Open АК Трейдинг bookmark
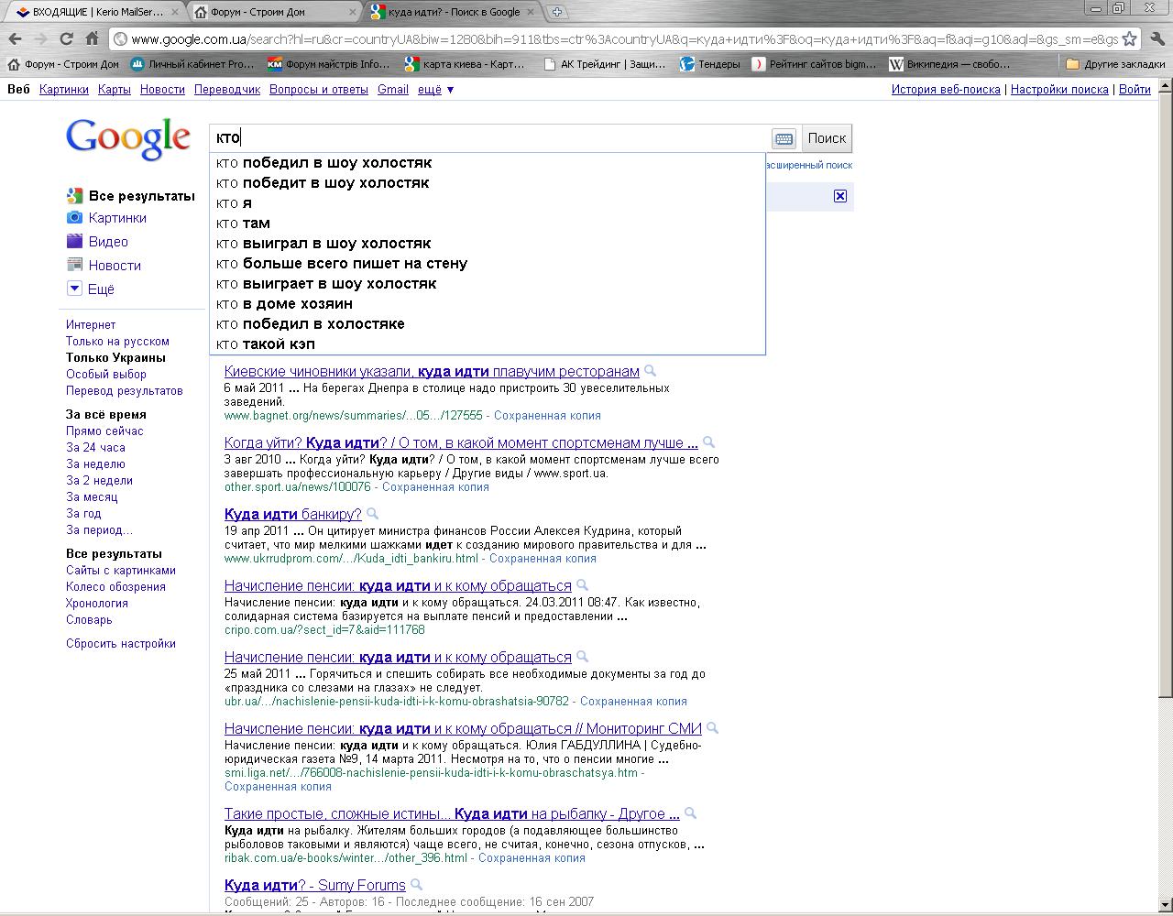1173x916 pixels. pos(604,64)
